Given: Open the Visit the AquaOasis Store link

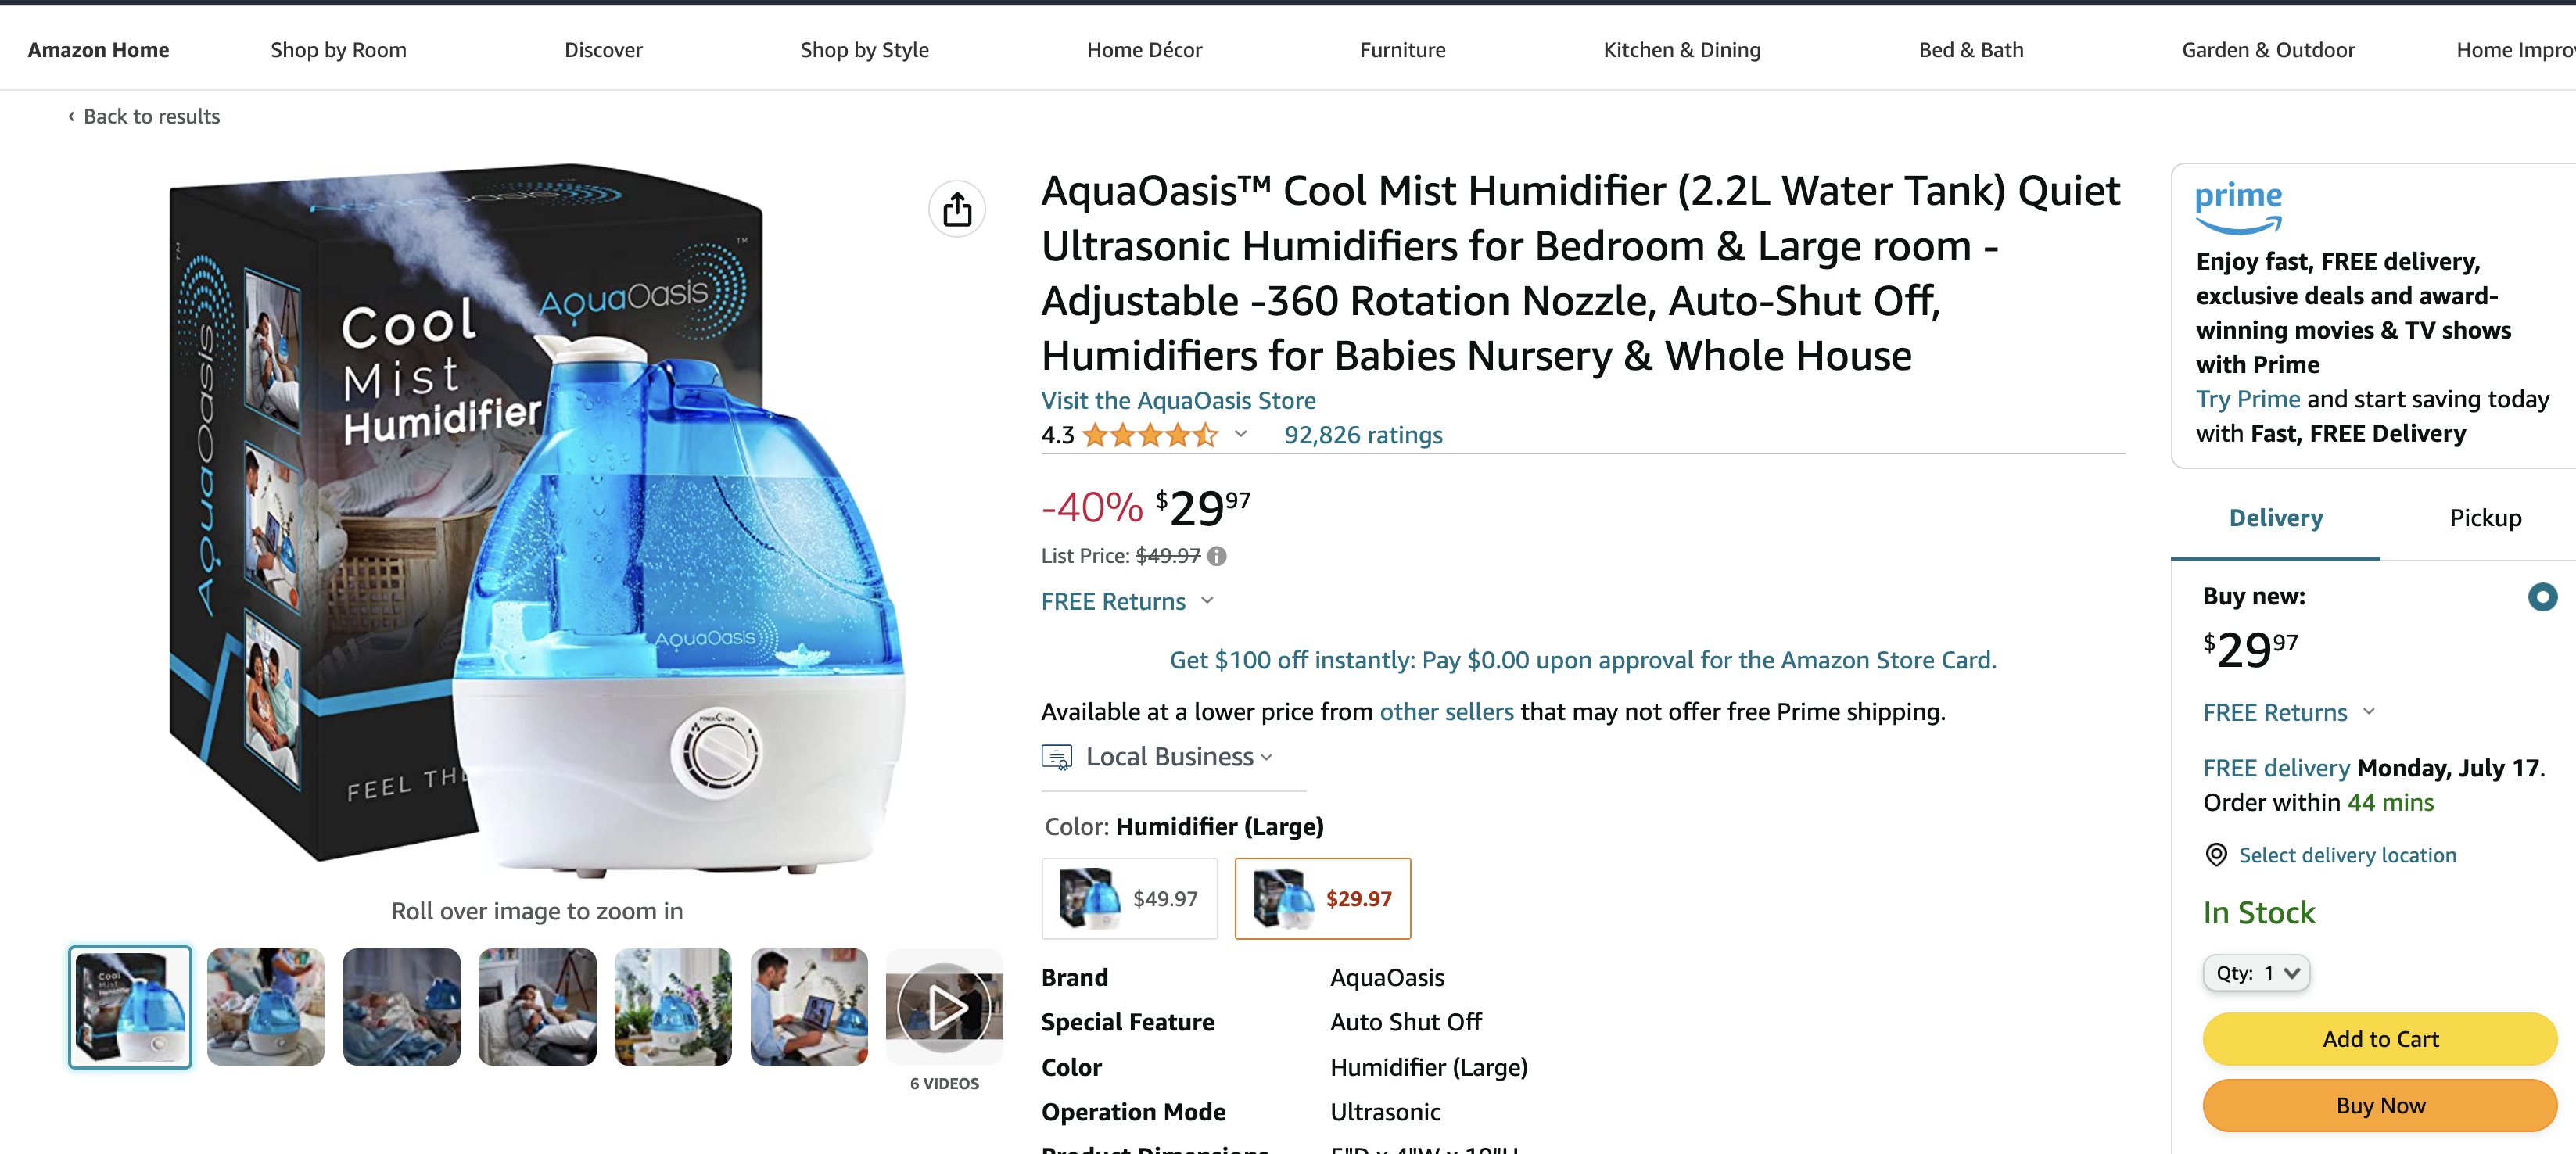Looking at the screenshot, I should click(1178, 400).
